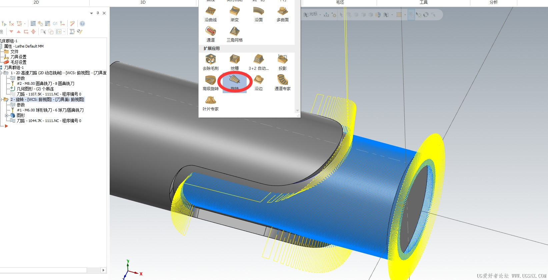Click 刀路 - 1044.7K toolpath entry
The image size is (548, 280).
tap(49, 121)
